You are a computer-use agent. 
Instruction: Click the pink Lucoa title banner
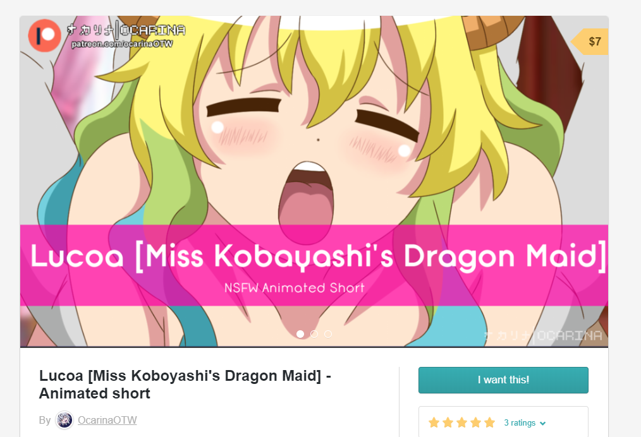point(314,265)
